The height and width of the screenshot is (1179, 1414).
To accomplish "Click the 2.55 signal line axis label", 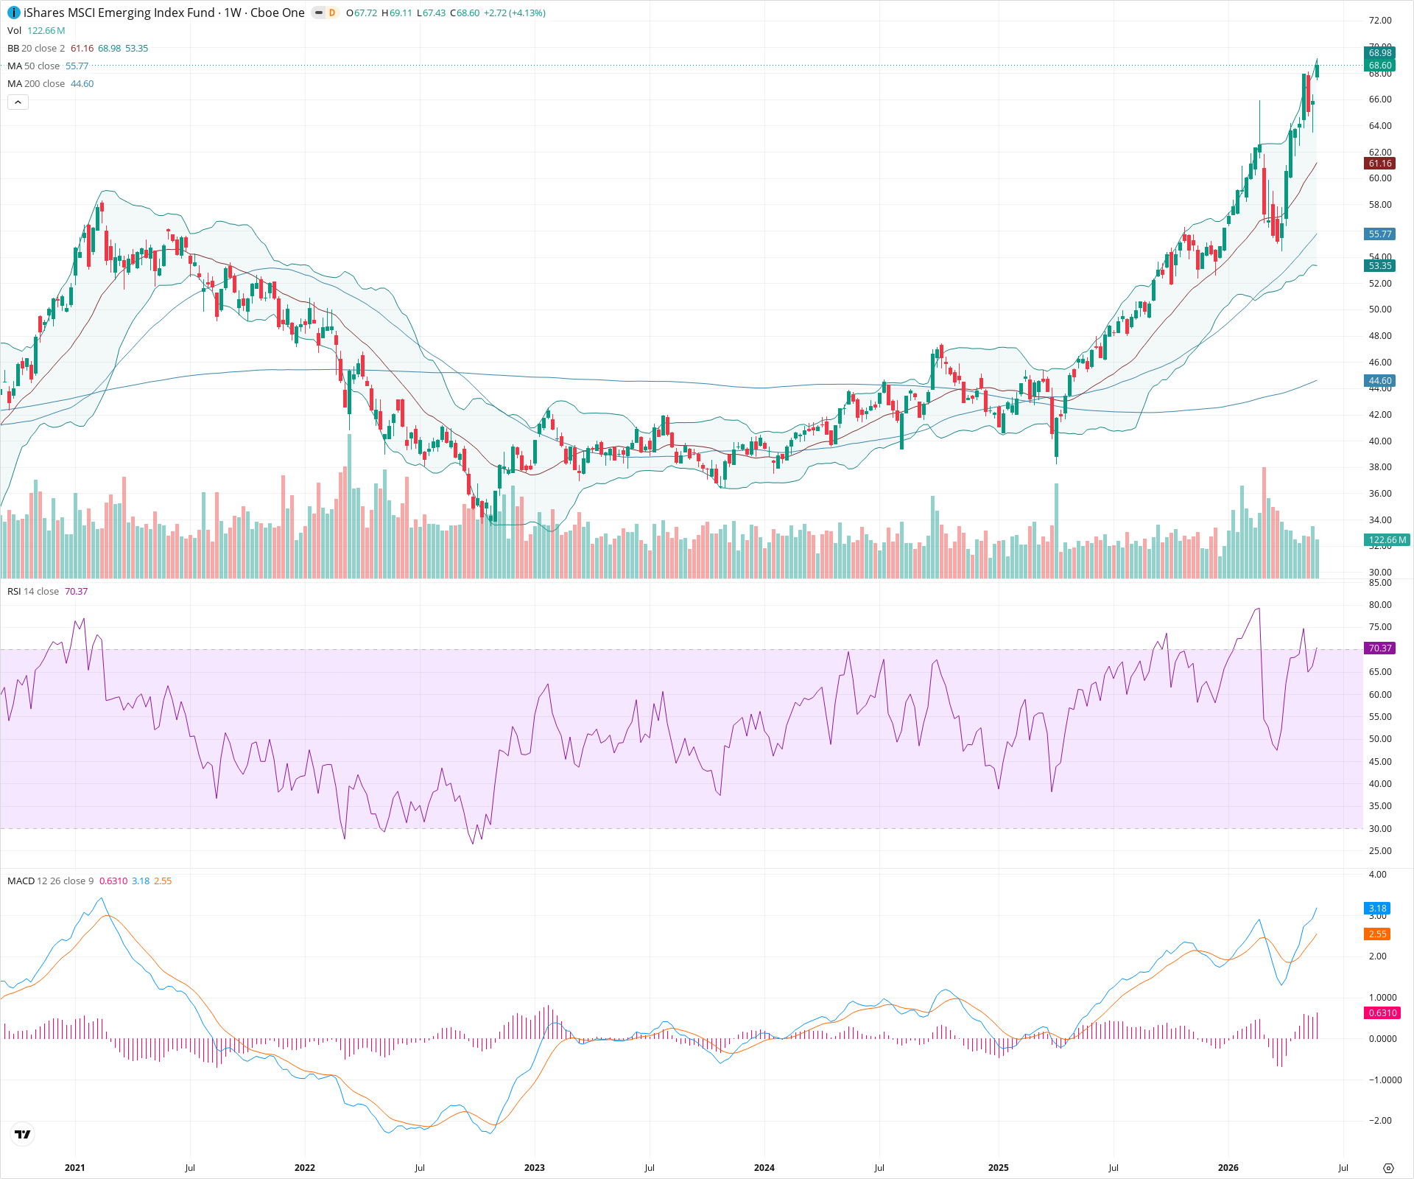I will [x=1377, y=934].
